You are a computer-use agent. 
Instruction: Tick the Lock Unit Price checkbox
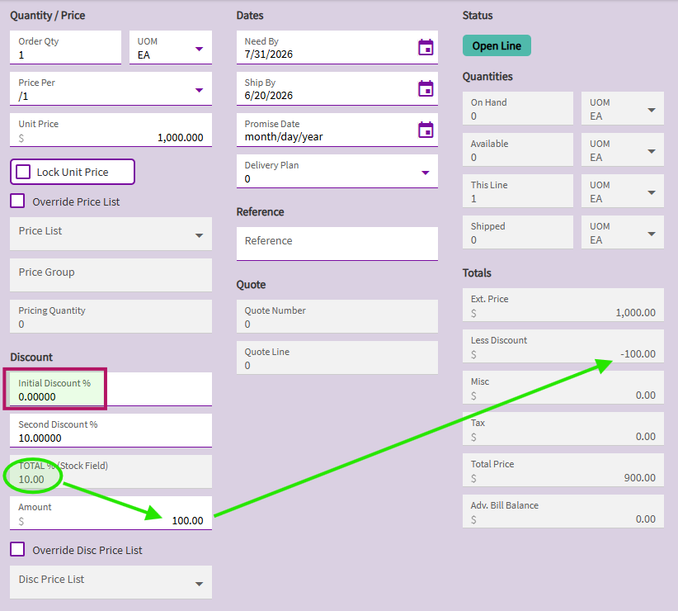point(23,172)
